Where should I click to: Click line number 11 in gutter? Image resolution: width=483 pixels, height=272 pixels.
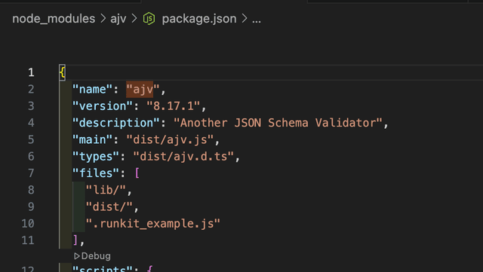tap(28, 240)
